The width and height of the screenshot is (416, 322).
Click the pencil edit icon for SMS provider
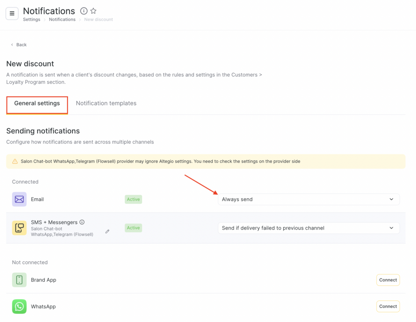point(107,231)
